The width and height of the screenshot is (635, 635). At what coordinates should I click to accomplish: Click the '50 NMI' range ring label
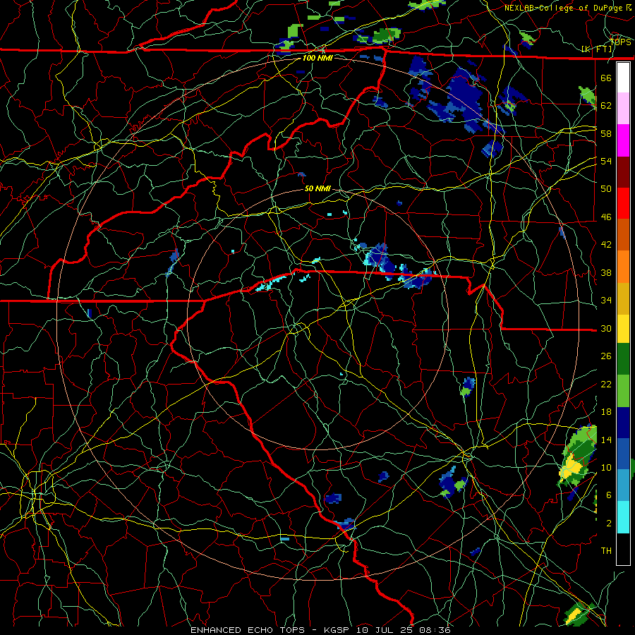[317, 188]
